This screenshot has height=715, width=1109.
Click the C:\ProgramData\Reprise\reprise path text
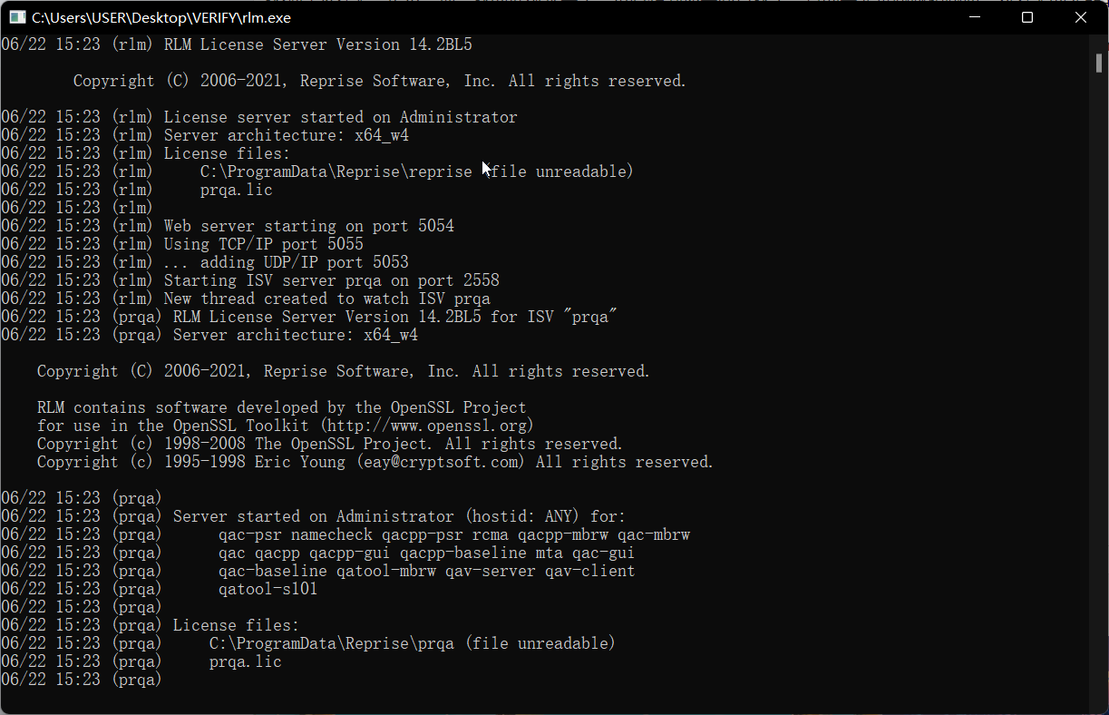[x=336, y=171]
